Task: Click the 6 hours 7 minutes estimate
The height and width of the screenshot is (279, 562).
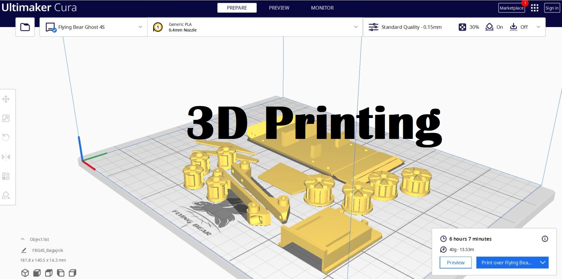Action: click(x=470, y=239)
